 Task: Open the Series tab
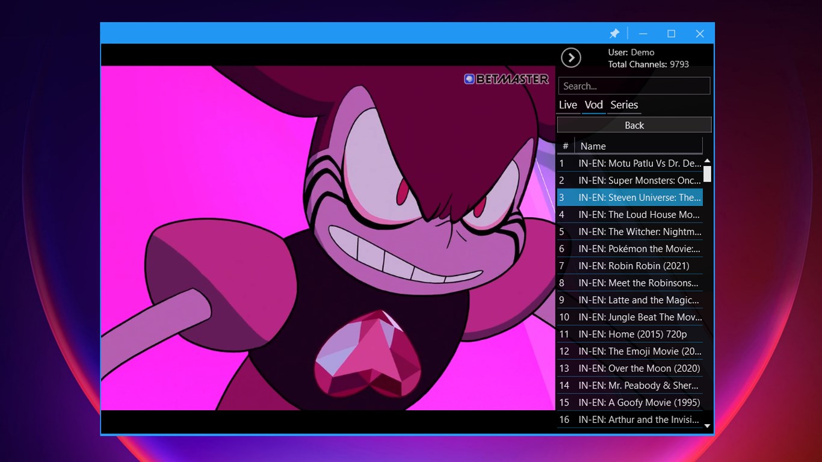(624, 105)
